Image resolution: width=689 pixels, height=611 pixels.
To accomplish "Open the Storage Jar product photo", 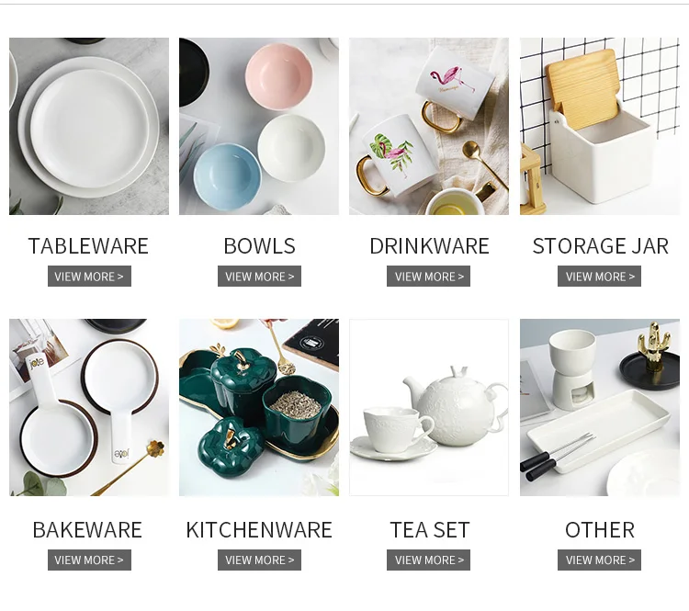I will [x=600, y=126].
